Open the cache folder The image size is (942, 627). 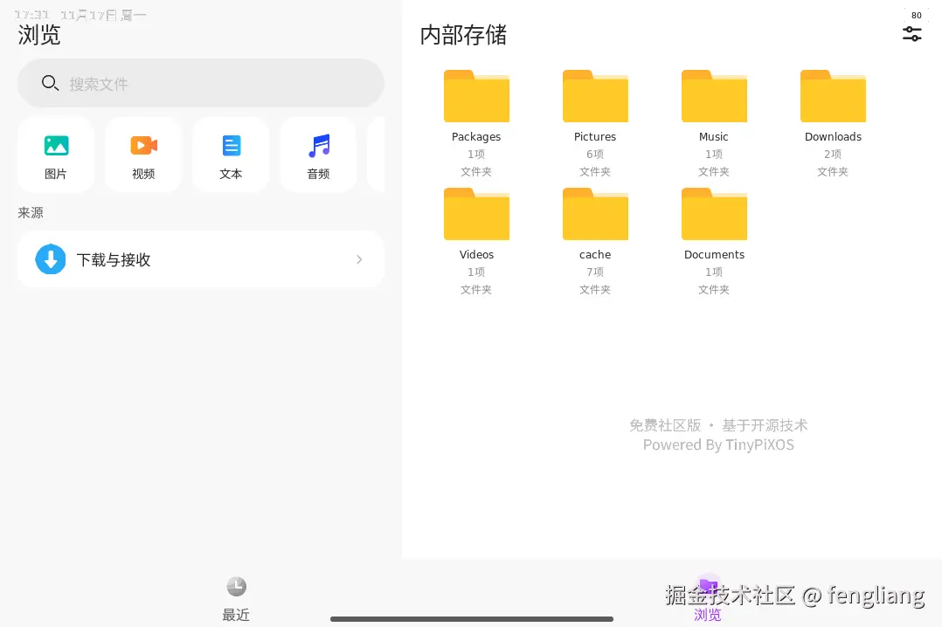(x=595, y=214)
